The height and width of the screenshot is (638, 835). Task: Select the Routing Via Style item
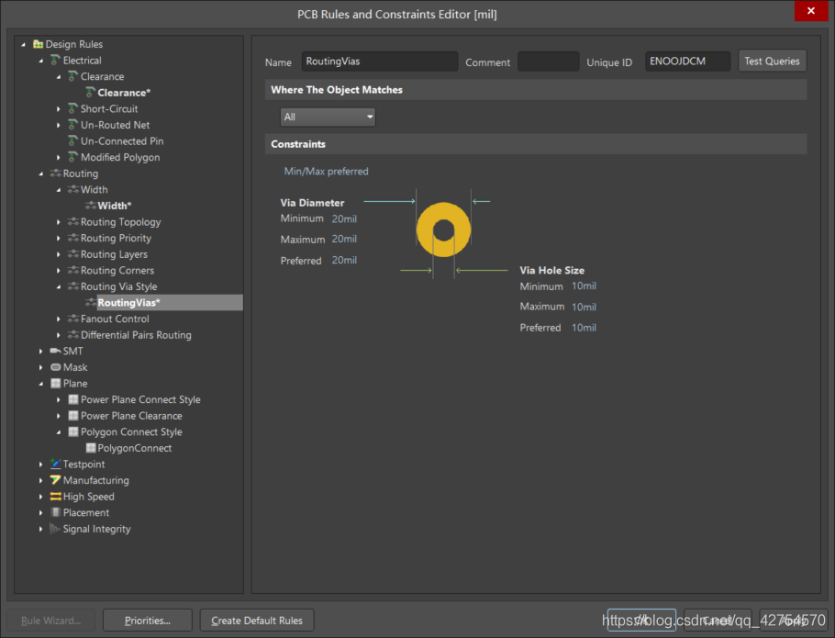tap(118, 286)
